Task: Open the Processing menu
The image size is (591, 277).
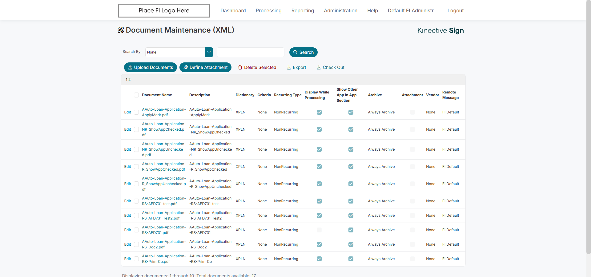Action: coord(268,10)
